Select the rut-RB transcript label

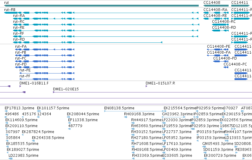coord(10,10)
